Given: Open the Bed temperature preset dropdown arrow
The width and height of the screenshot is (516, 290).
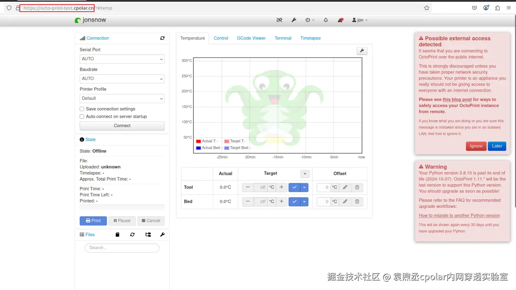Looking at the screenshot, I should coord(305,202).
